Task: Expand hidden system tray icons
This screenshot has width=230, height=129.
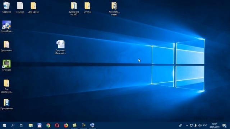Action: 187,125
